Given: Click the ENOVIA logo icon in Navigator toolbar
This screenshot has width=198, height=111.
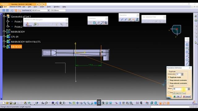Looking at the screenshot, I should click(x=28, y=24).
